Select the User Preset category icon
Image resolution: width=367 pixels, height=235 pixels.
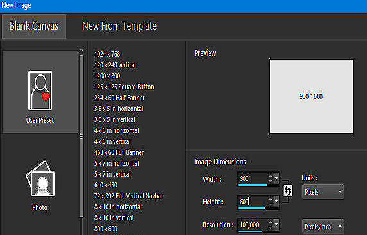(40, 91)
